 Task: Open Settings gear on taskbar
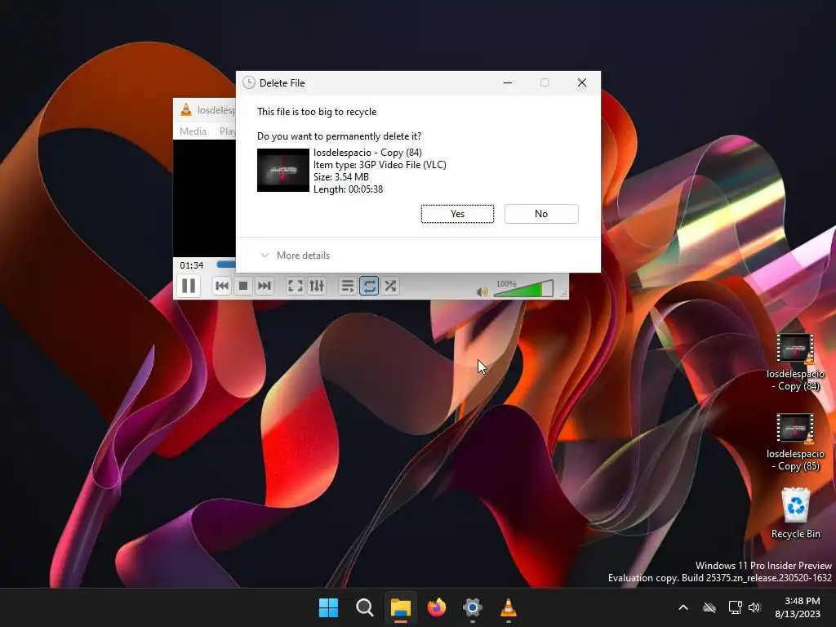click(473, 607)
